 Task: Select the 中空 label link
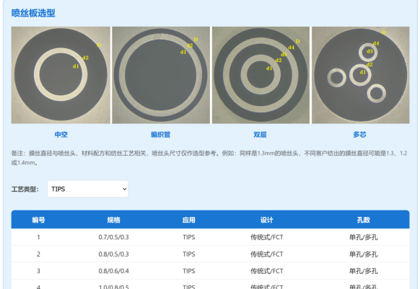coord(61,134)
